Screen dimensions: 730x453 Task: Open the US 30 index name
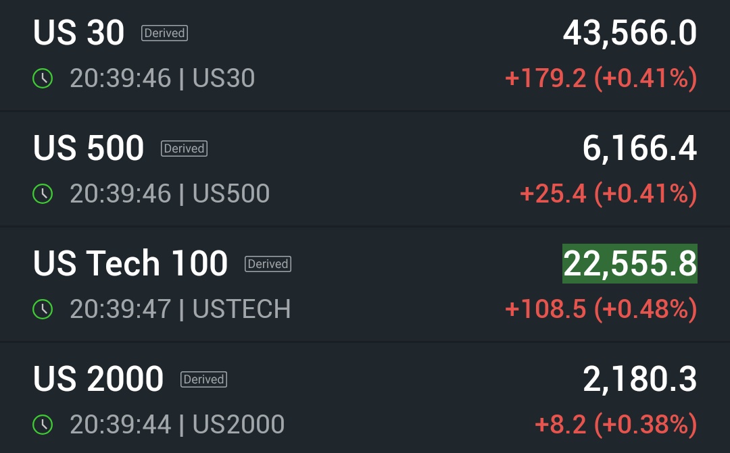79,33
